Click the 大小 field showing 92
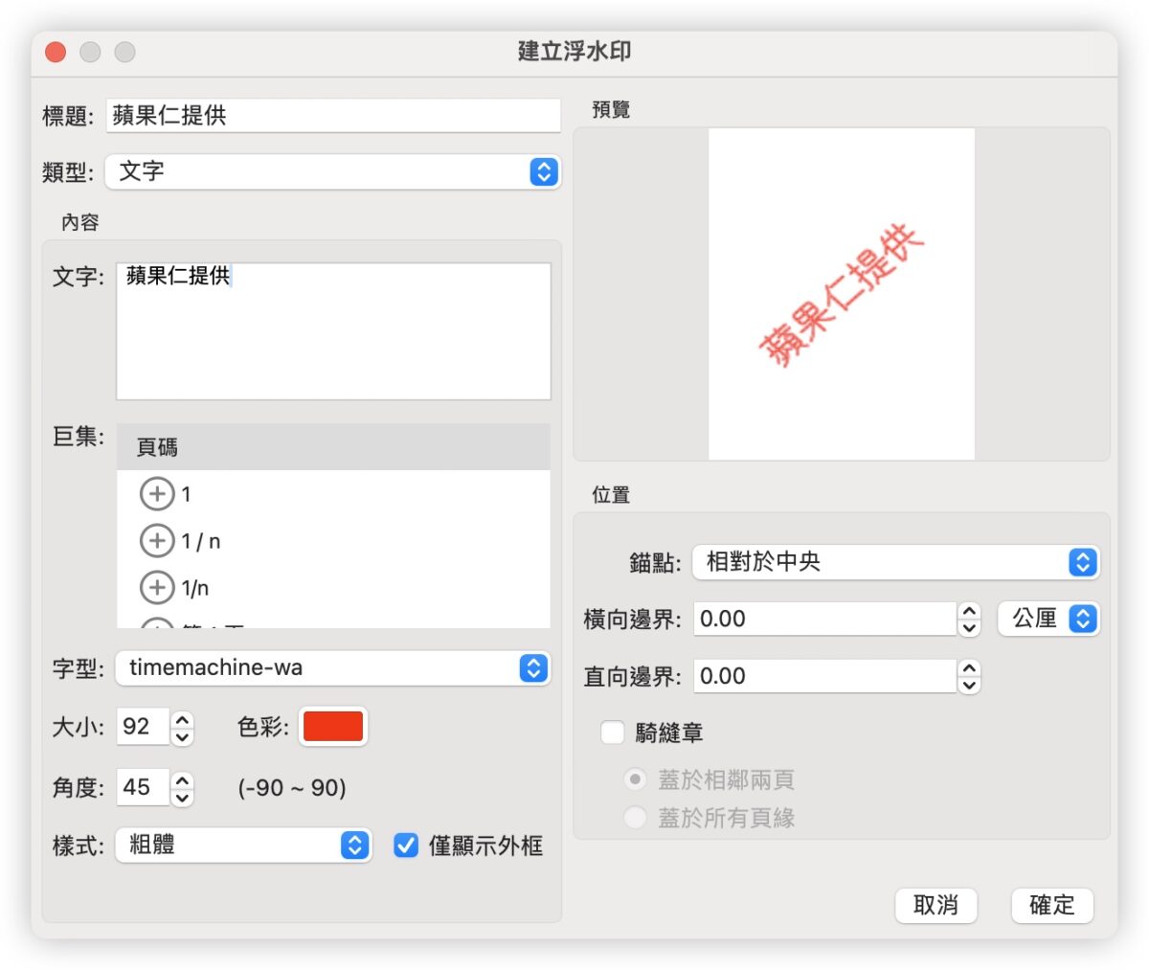Screen dimensions: 1149x970 [143, 727]
